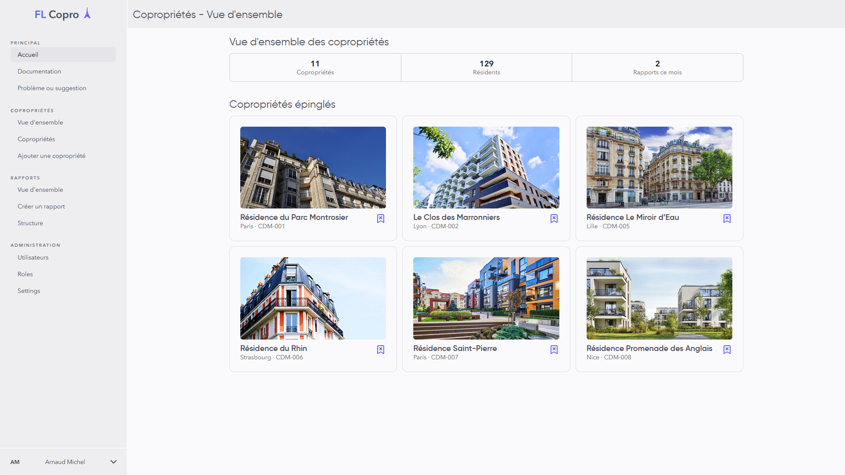Click the FL Copro Eiffel tower logo

[87, 14]
